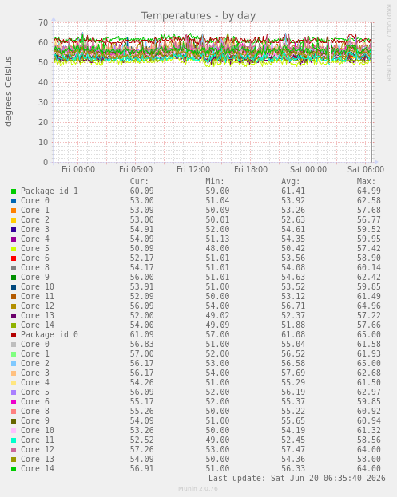Click the orange Core 1 swatch with Cur 53.09

[x=14, y=211]
